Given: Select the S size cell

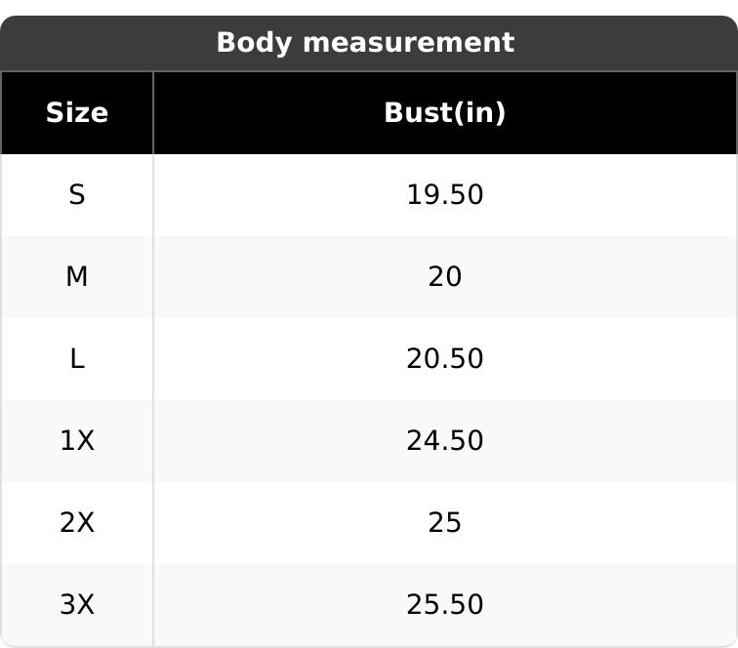Looking at the screenshot, I should click(x=76, y=195).
